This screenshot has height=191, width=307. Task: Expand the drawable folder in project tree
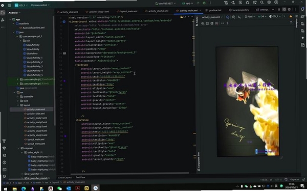[x=18, y=97]
